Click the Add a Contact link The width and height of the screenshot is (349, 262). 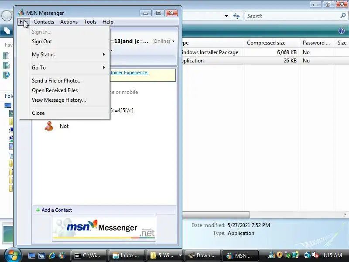coord(57,210)
